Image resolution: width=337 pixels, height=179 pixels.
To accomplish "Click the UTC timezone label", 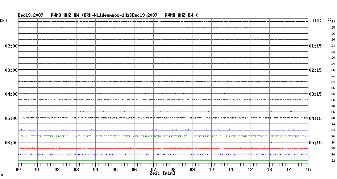I will tap(317, 21).
